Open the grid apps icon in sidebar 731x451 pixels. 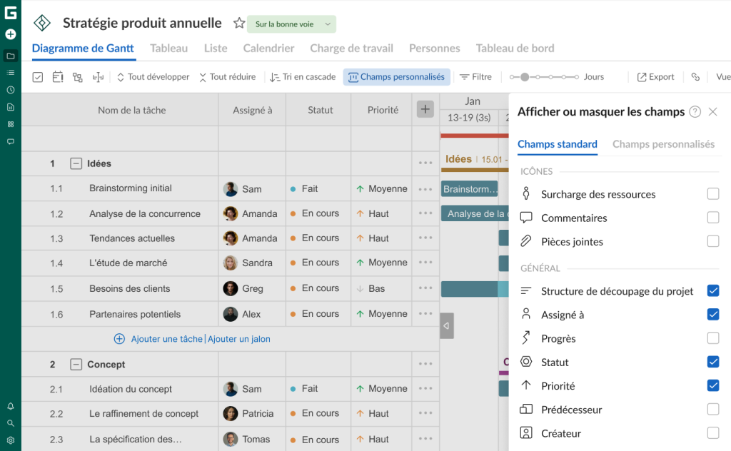pos(10,124)
